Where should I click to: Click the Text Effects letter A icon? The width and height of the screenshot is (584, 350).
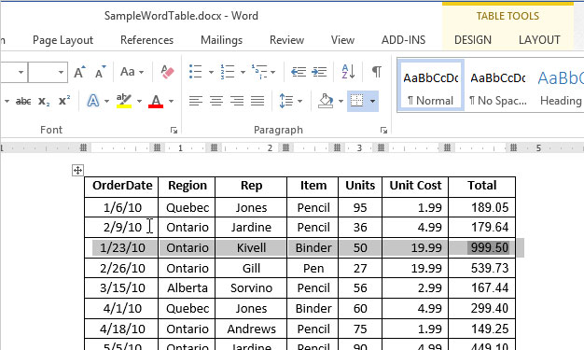coord(93,101)
